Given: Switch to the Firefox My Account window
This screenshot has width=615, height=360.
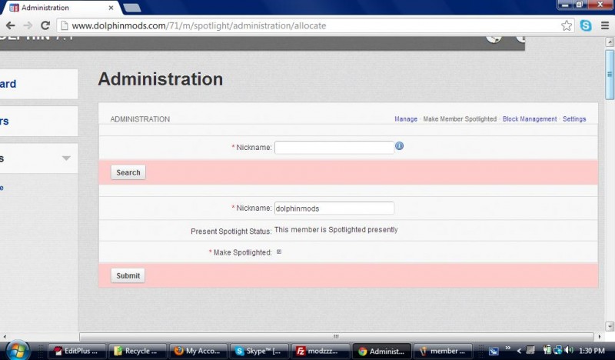Looking at the screenshot, I should point(198,351).
